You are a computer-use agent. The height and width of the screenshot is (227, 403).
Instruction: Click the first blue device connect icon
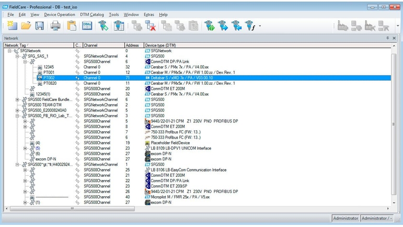pos(210,26)
